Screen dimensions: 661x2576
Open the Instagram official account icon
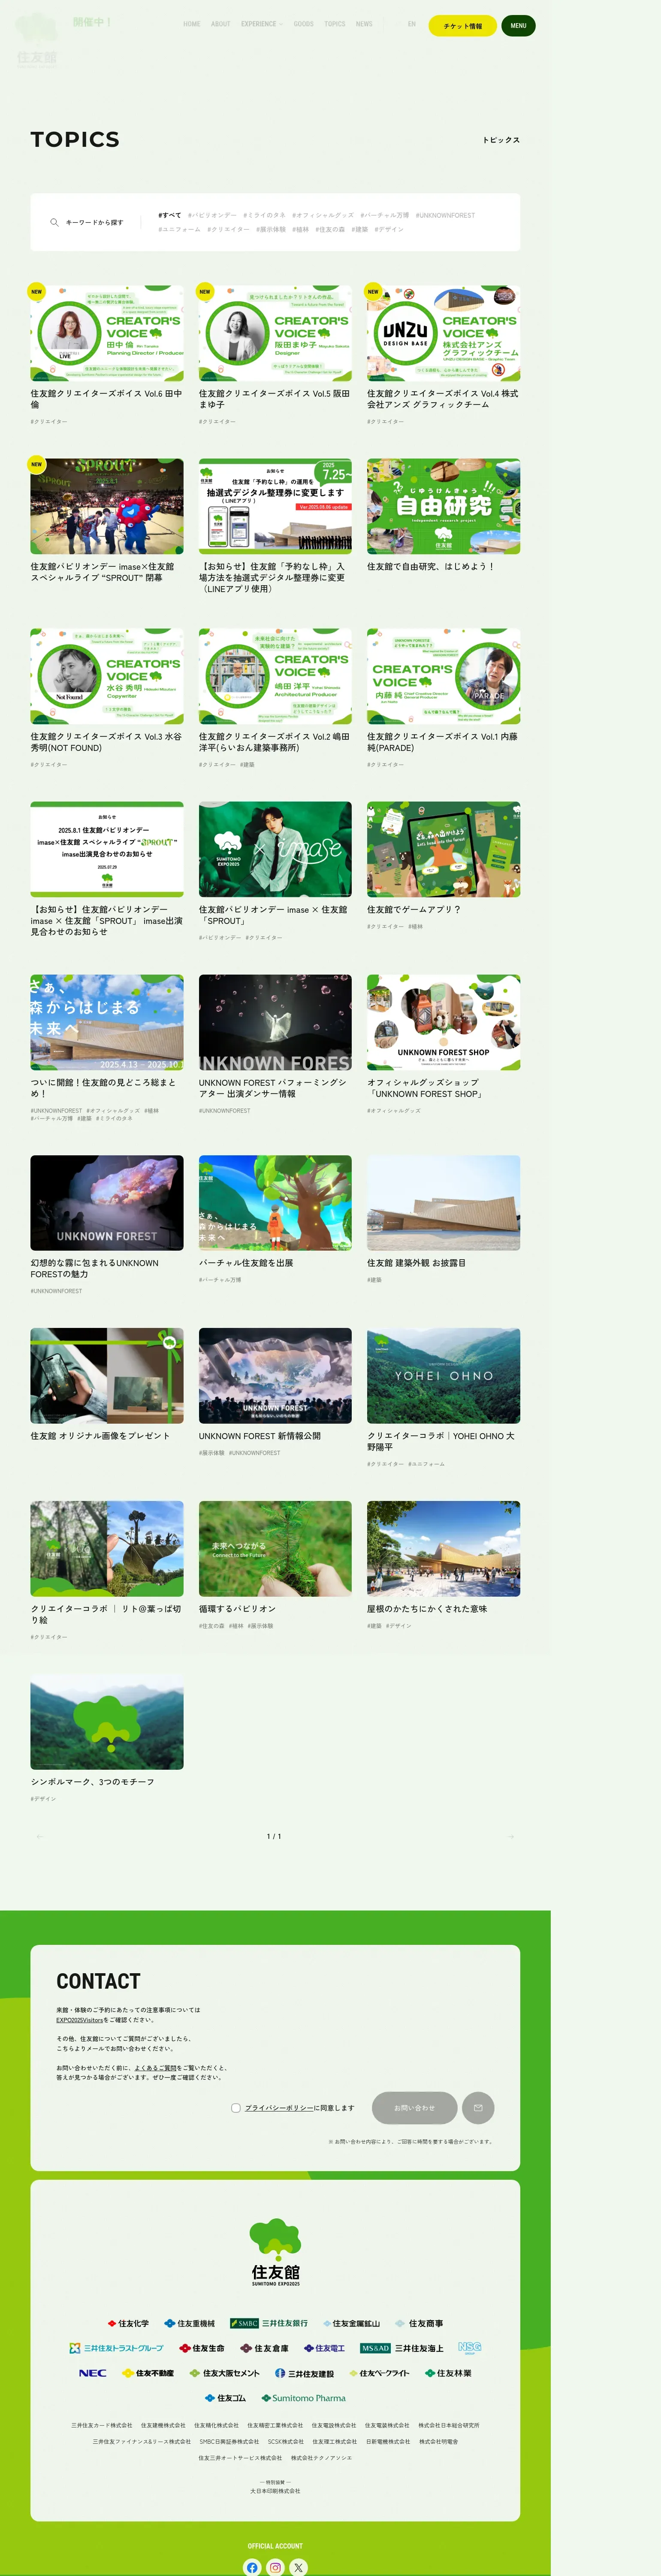[275, 2566]
